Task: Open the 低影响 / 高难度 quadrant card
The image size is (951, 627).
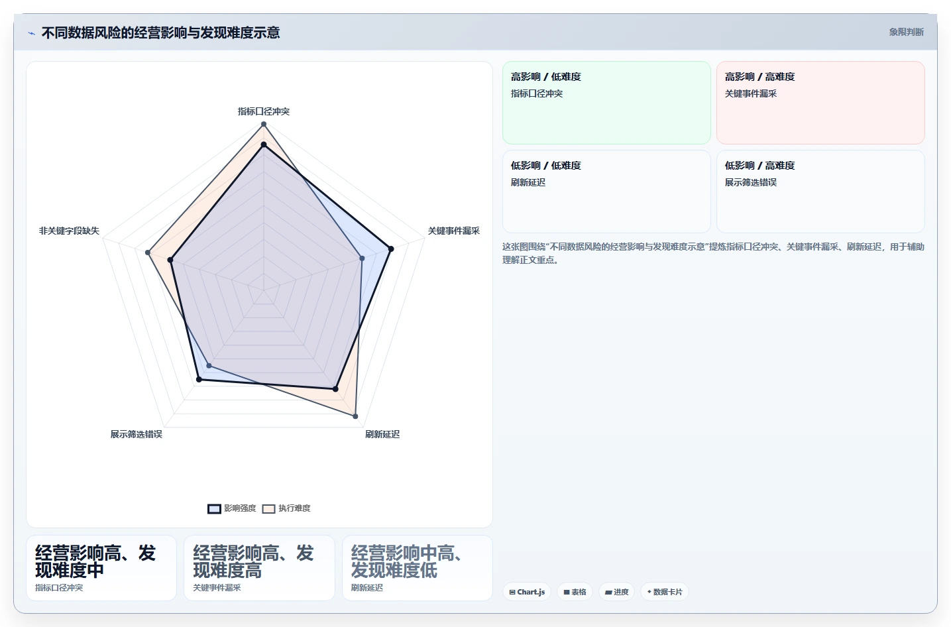Action: click(820, 192)
